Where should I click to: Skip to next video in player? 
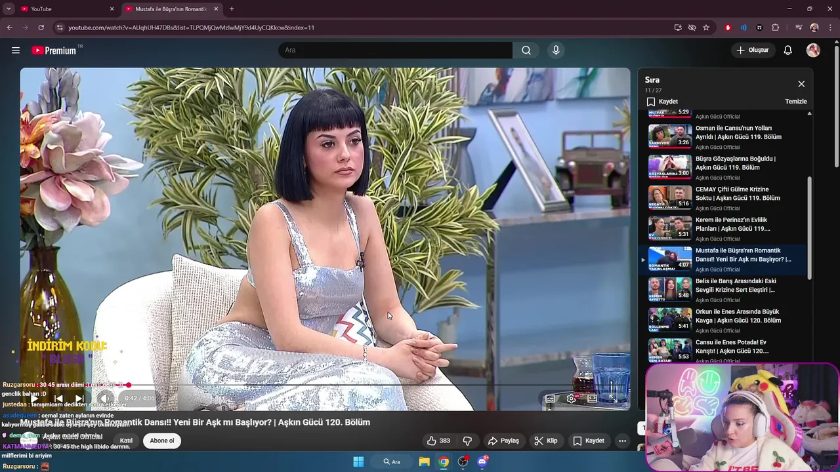pyautogui.click(x=79, y=398)
